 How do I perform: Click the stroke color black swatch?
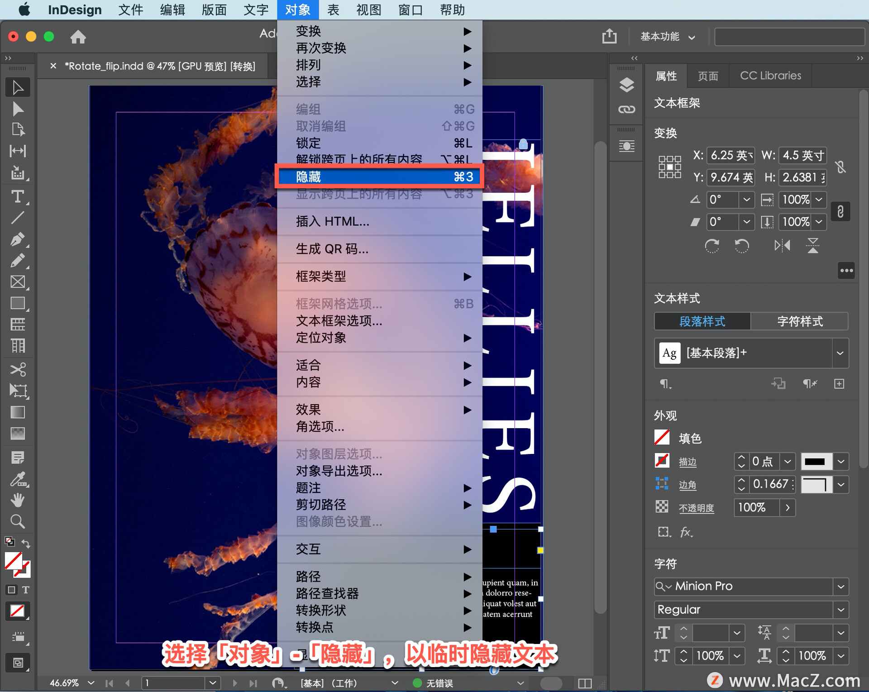click(816, 461)
